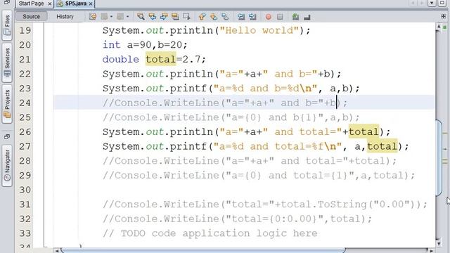Screen dimensions: 450x253
Task: Click the Shift Line Left icon
Action: pos(241,17)
